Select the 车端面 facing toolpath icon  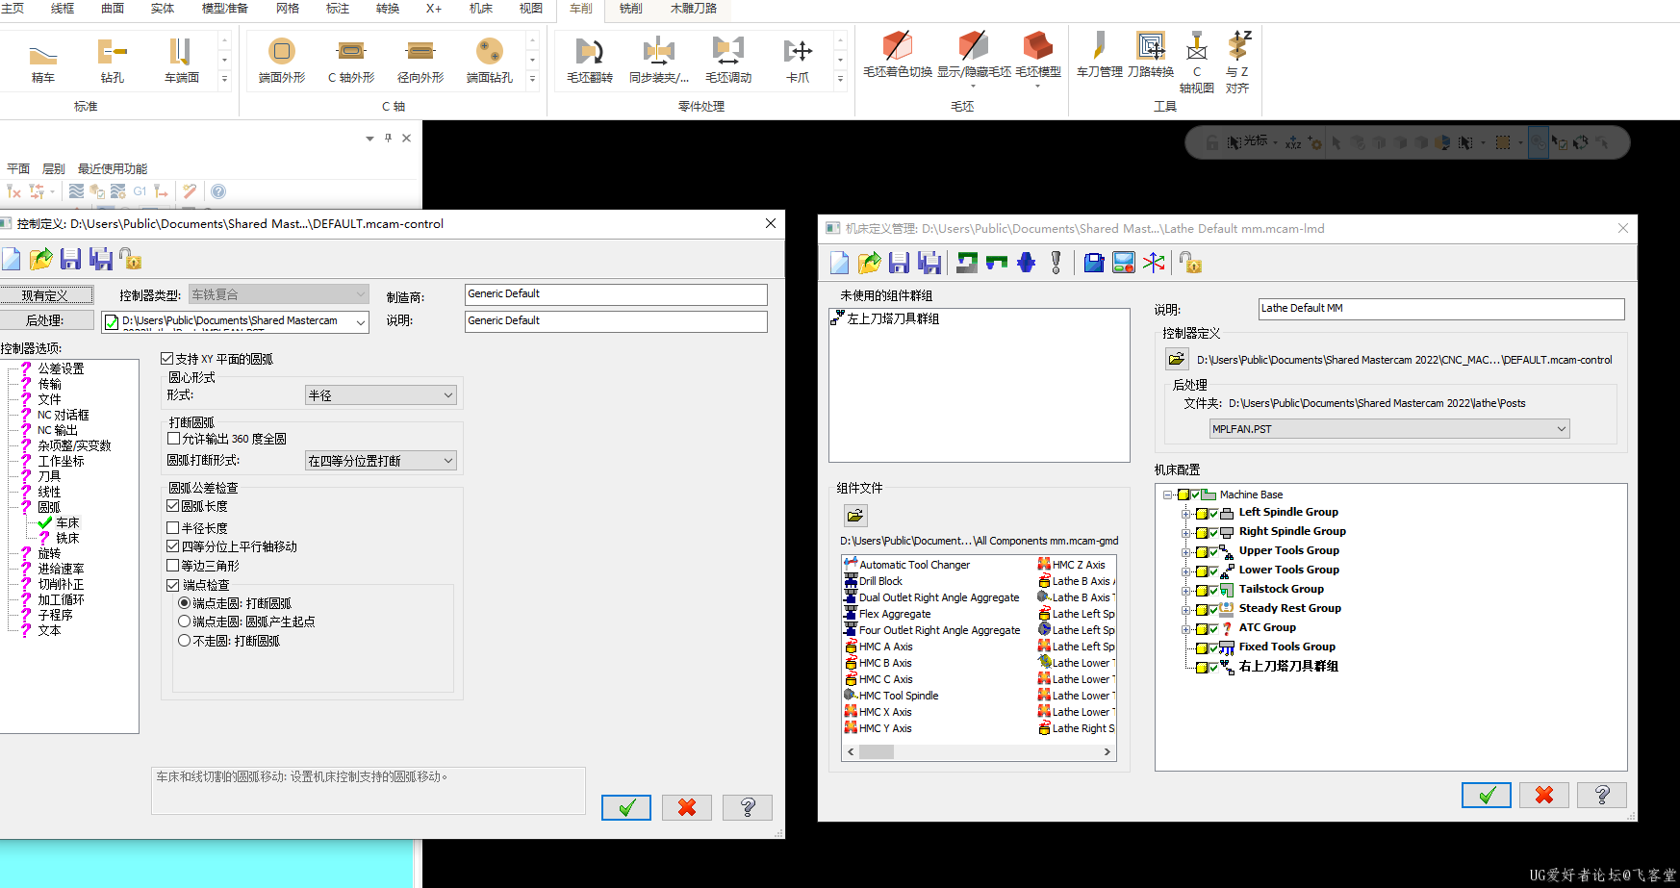tap(181, 60)
